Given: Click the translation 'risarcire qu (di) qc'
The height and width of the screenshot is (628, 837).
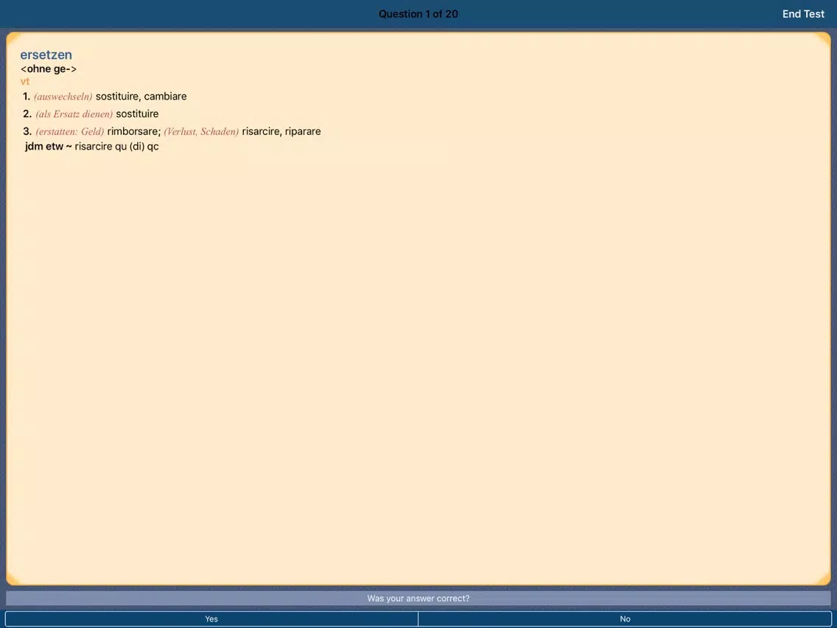Looking at the screenshot, I should point(117,147).
